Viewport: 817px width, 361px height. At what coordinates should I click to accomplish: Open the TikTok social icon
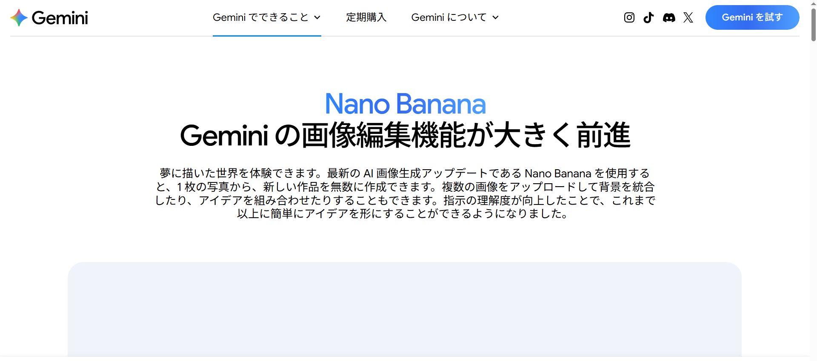648,17
